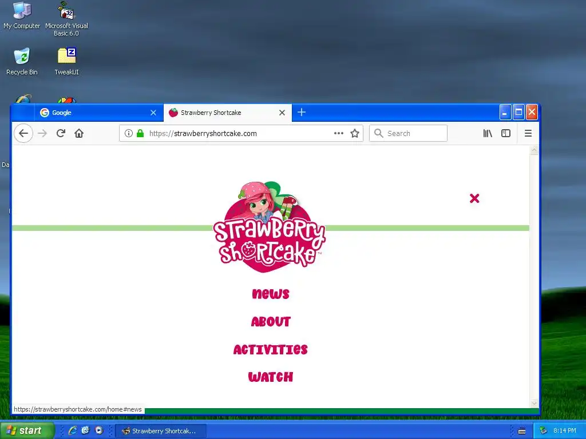The width and height of the screenshot is (586, 439).
Task: Open the browser home page icon
Action: pos(79,133)
